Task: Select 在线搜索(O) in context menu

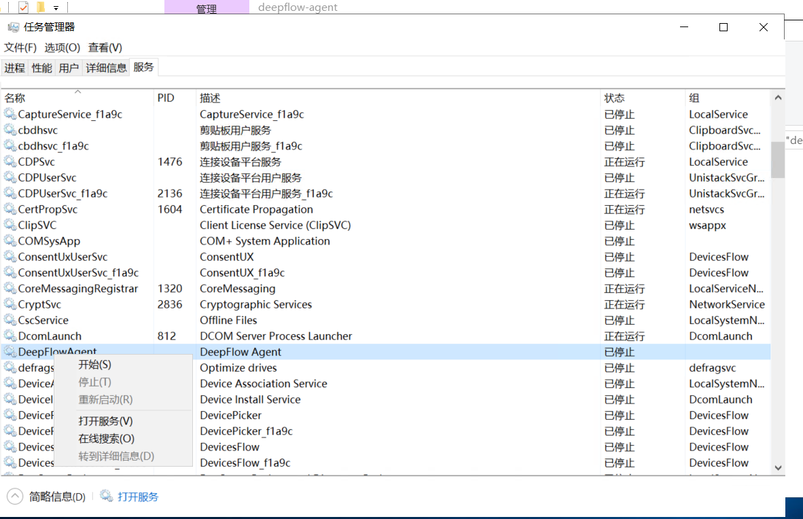Action: 106,439
